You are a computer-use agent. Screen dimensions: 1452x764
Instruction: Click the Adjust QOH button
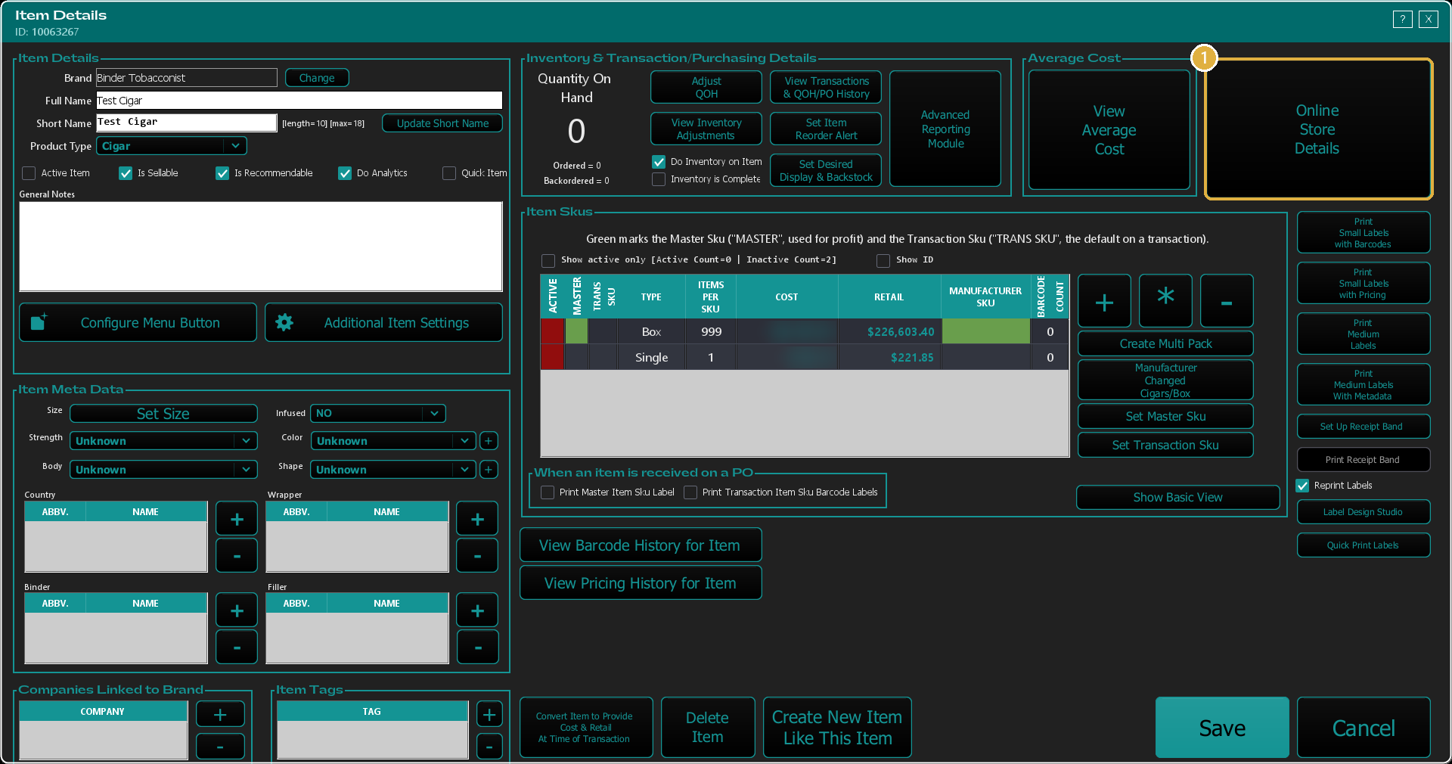[x=706, y=87]
